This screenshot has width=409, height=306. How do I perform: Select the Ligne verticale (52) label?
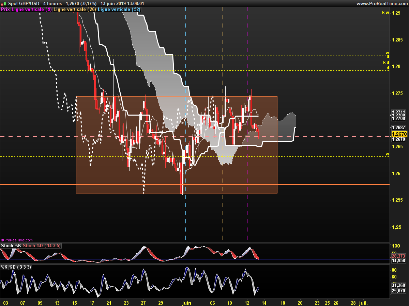[119, 10]
